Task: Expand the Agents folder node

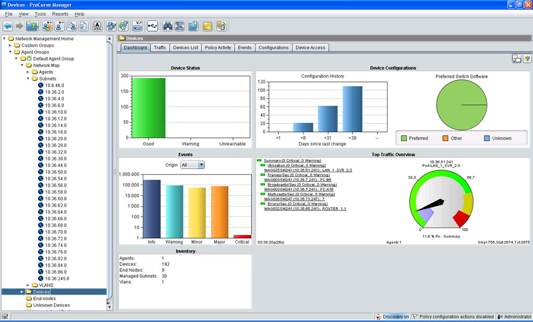Action: tap(28, 72)
